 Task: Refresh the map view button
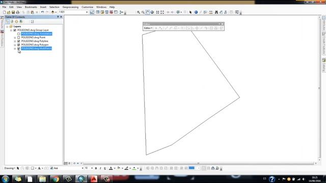(x=74, y=164)
